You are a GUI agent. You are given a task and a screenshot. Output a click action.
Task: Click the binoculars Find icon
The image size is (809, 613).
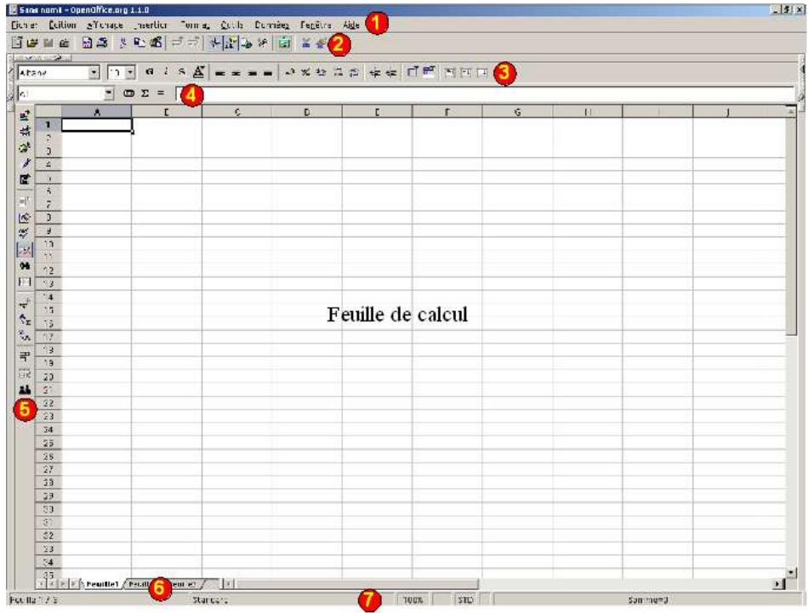[x=25, y=266]
